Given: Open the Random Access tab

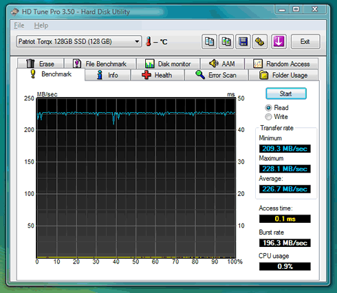Looking at the screenshot, I should pos(281,63).
